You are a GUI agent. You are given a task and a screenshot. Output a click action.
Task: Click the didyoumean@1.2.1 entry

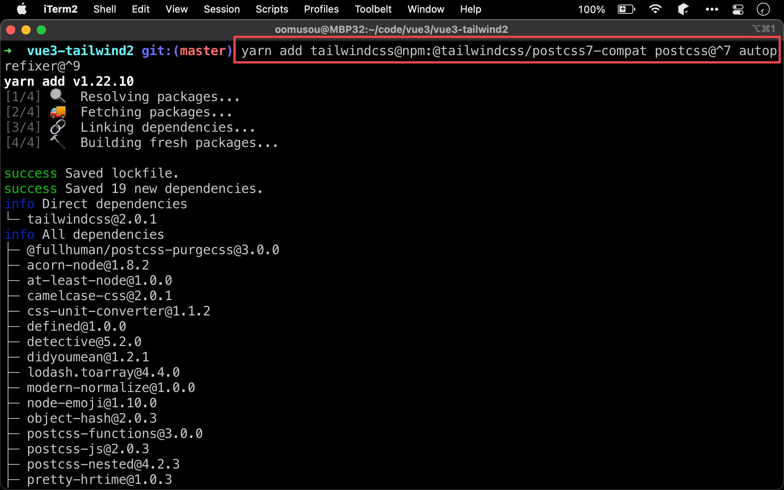pos(88,357)
